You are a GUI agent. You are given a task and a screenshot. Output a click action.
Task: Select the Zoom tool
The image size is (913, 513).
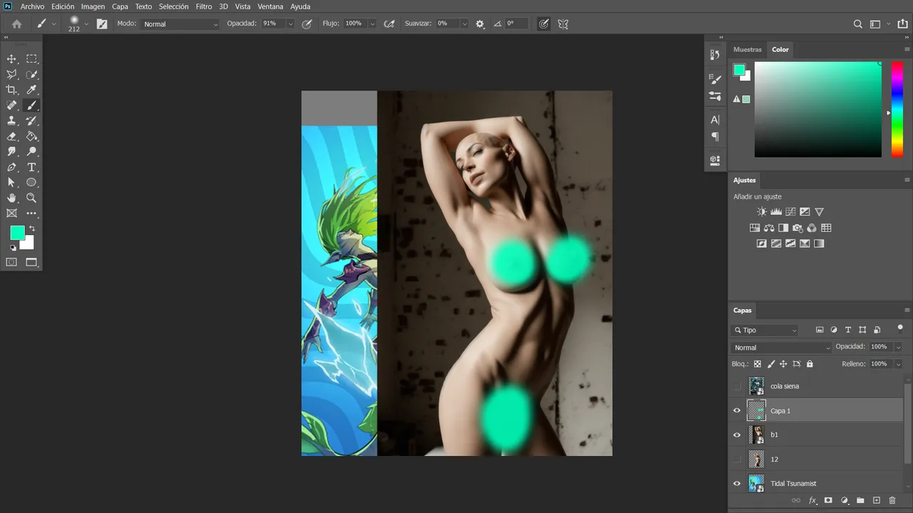click(x=31, y=198)
